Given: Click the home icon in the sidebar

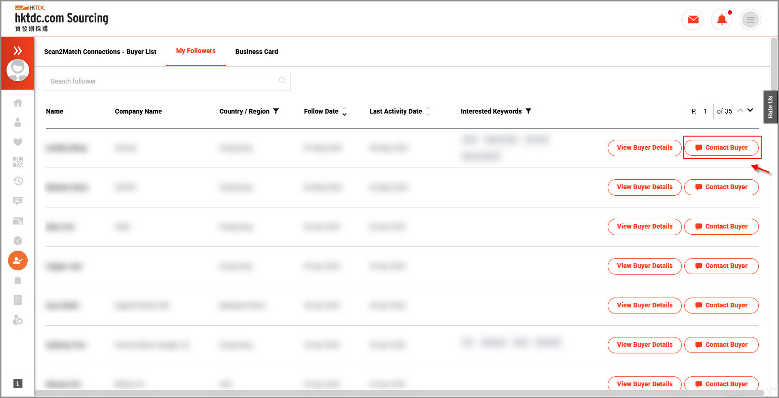Looking at the screenshot, I should (x=18, y=103).
